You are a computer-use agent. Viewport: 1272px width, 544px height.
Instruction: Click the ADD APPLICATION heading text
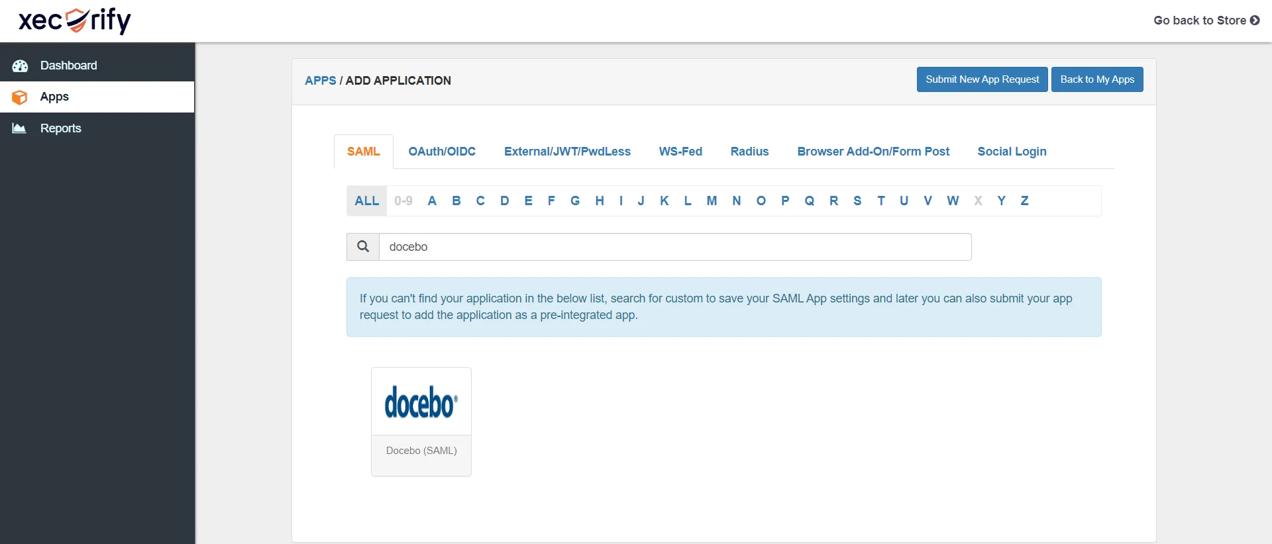[398, 81]
